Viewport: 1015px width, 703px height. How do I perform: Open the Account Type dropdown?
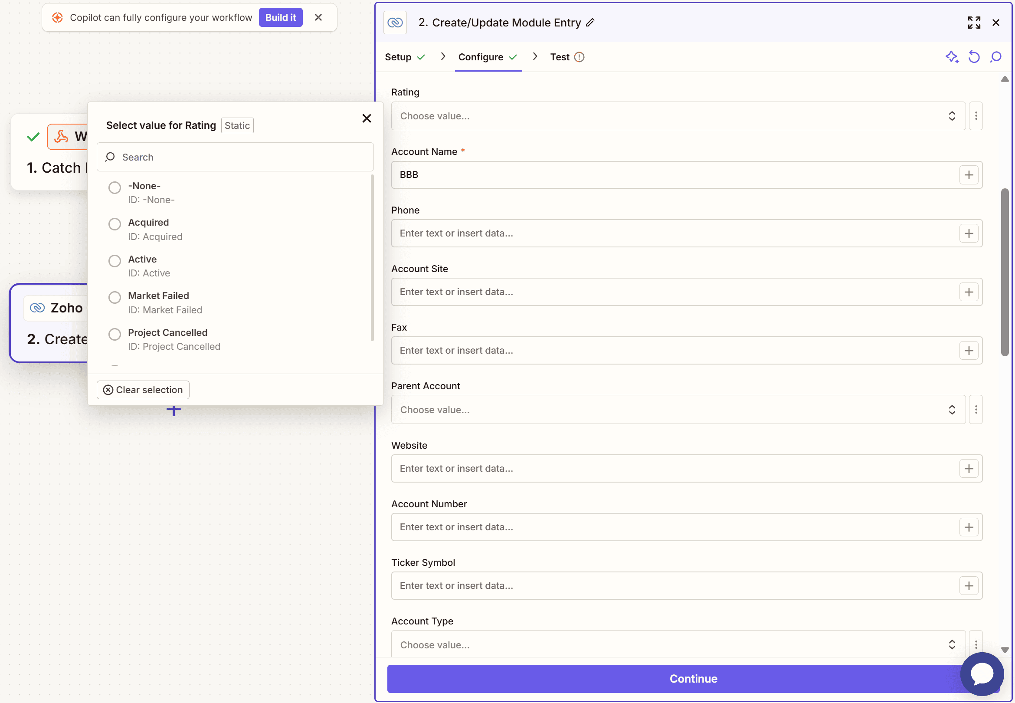click(x=678, y=644)
